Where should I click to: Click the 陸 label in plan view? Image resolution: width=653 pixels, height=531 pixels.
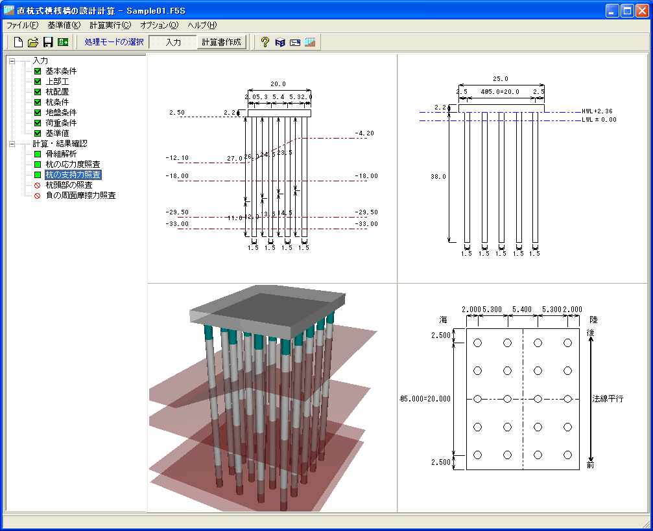pyautogui.click(x=593, y=320)
